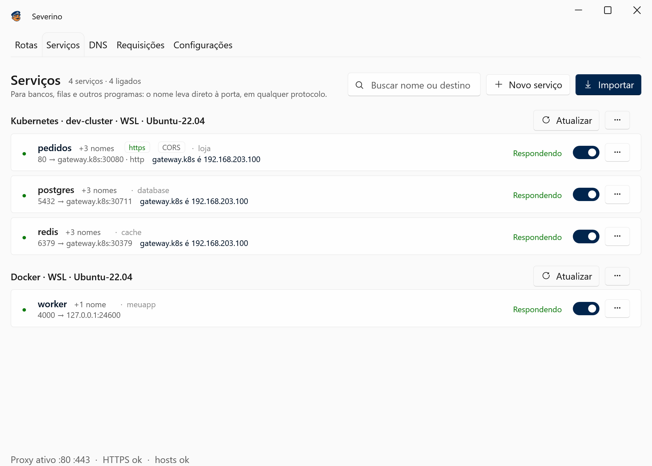Expand '+3 nomes' next to postgres

99,190
